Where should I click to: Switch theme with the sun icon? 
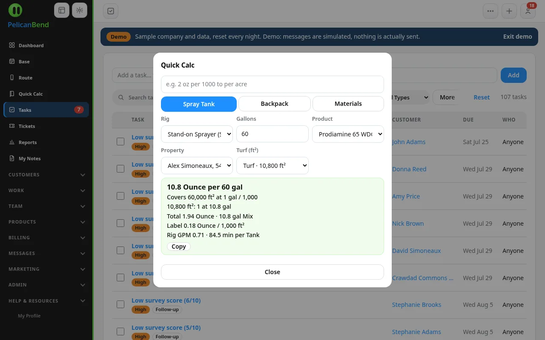(x=80, y=10)
